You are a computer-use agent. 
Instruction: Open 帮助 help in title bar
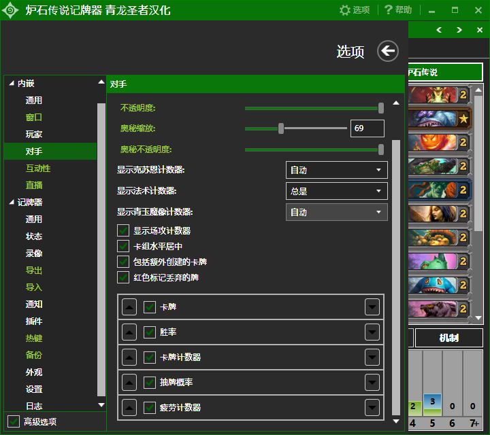(398, 10)
